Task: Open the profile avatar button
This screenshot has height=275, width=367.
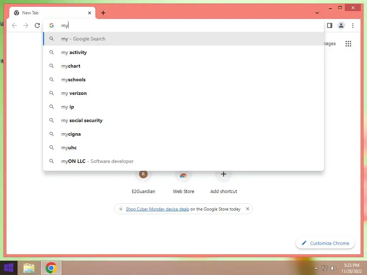Action: (x=341, y=25)
